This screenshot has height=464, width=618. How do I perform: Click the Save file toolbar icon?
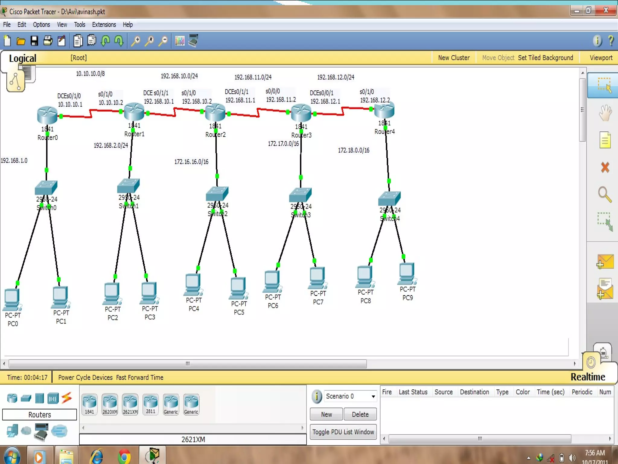(34, 41)
